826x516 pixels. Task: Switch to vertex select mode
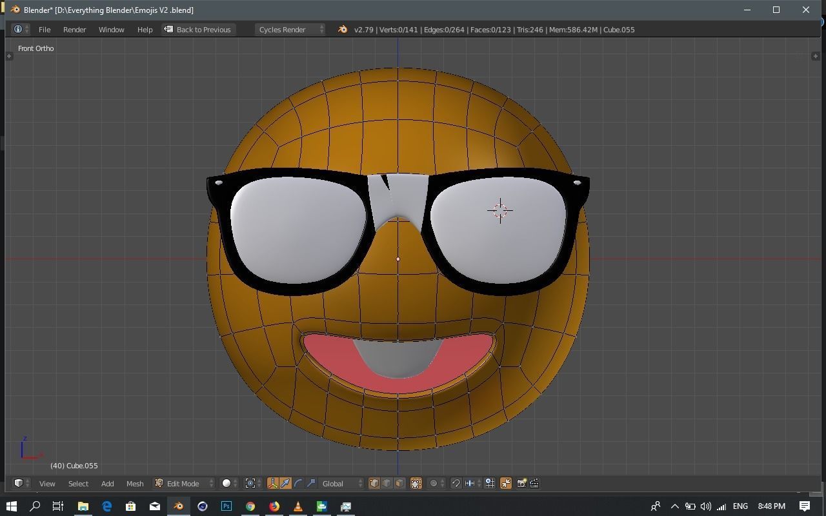[x=374, y=483]
